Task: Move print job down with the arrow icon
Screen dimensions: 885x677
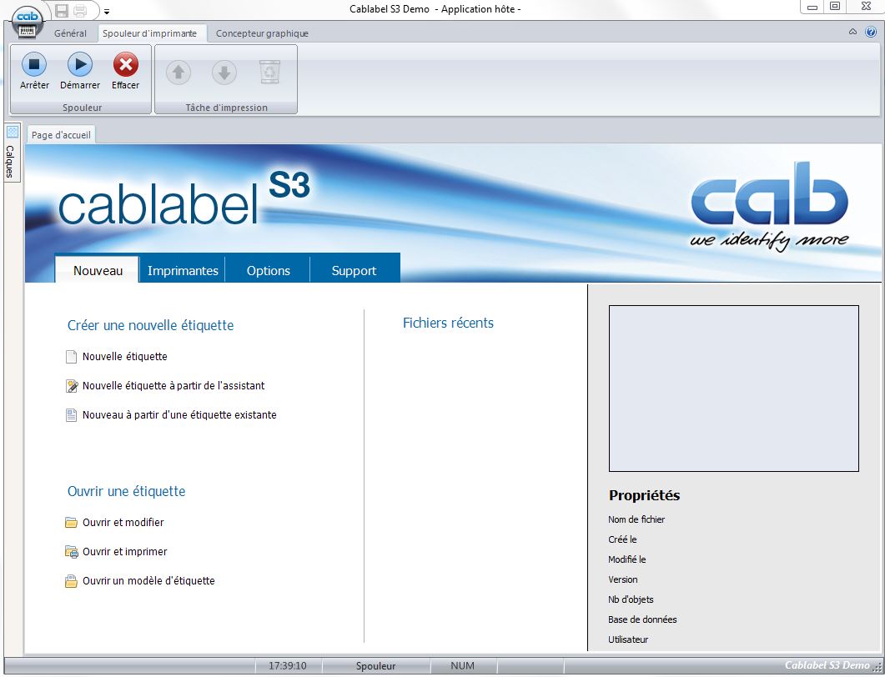Action: tap(224, 73)
